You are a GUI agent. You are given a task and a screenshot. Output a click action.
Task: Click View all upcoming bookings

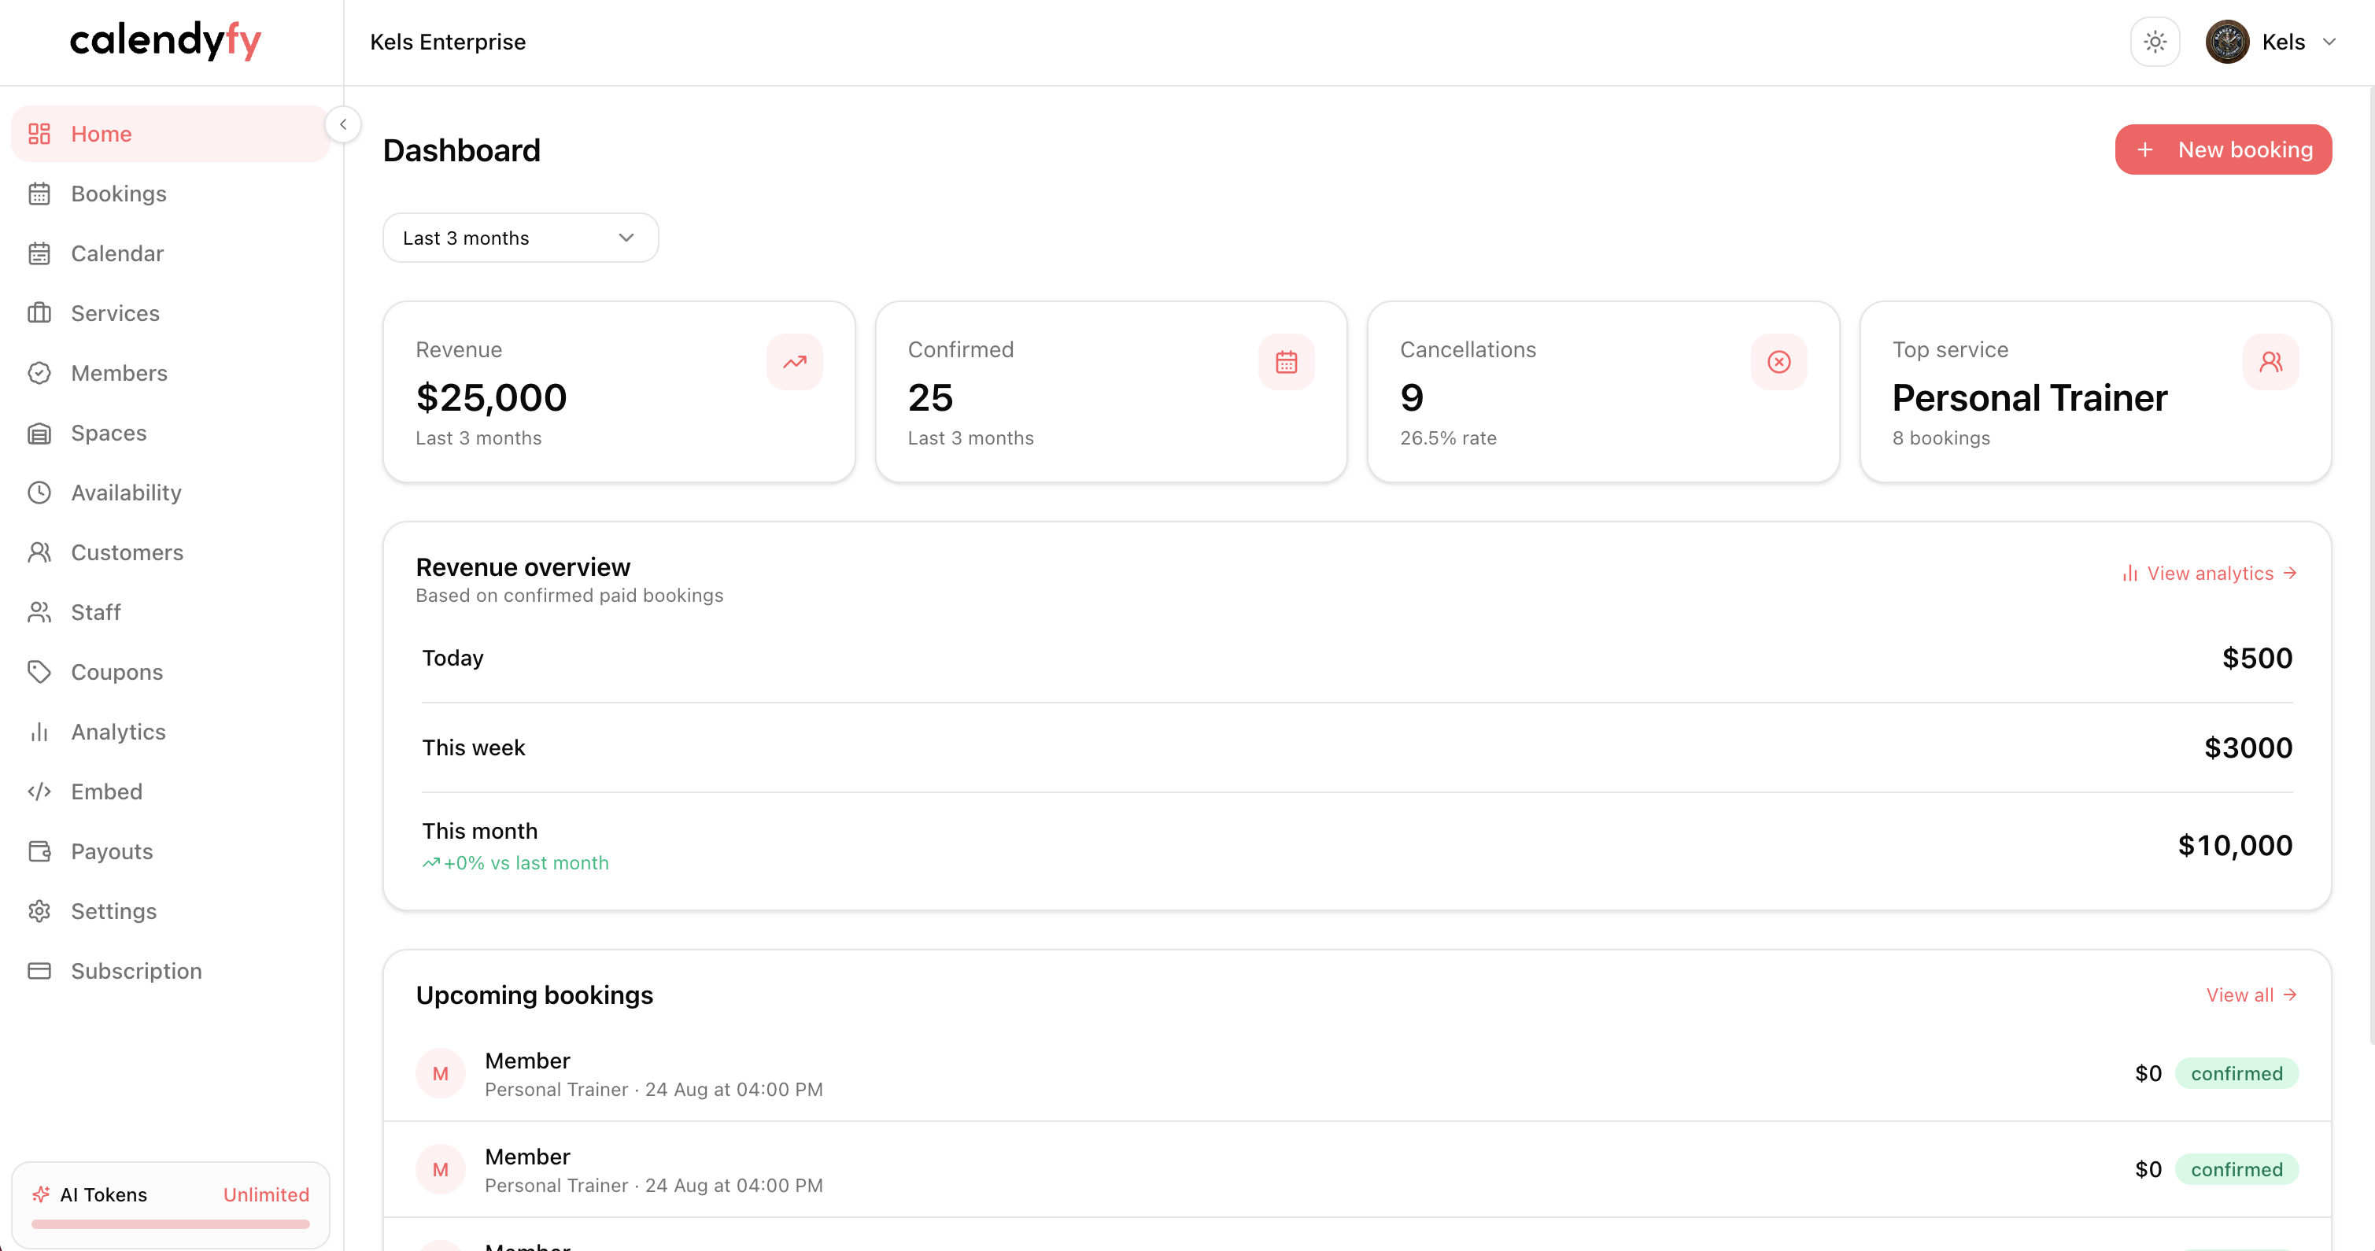click(2251, 995)
